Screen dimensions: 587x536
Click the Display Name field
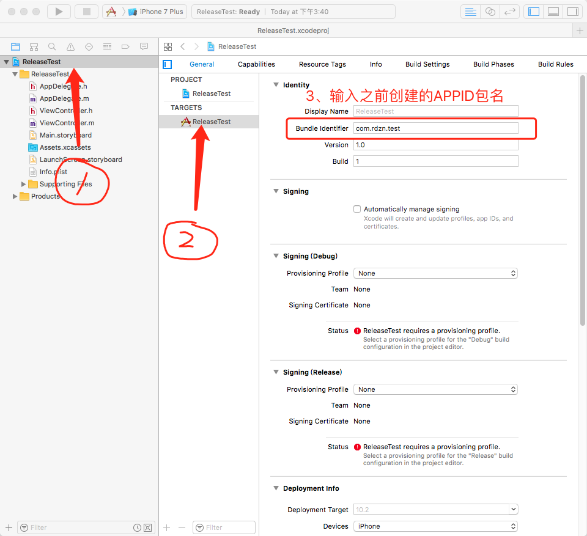(x=436, y=111)
